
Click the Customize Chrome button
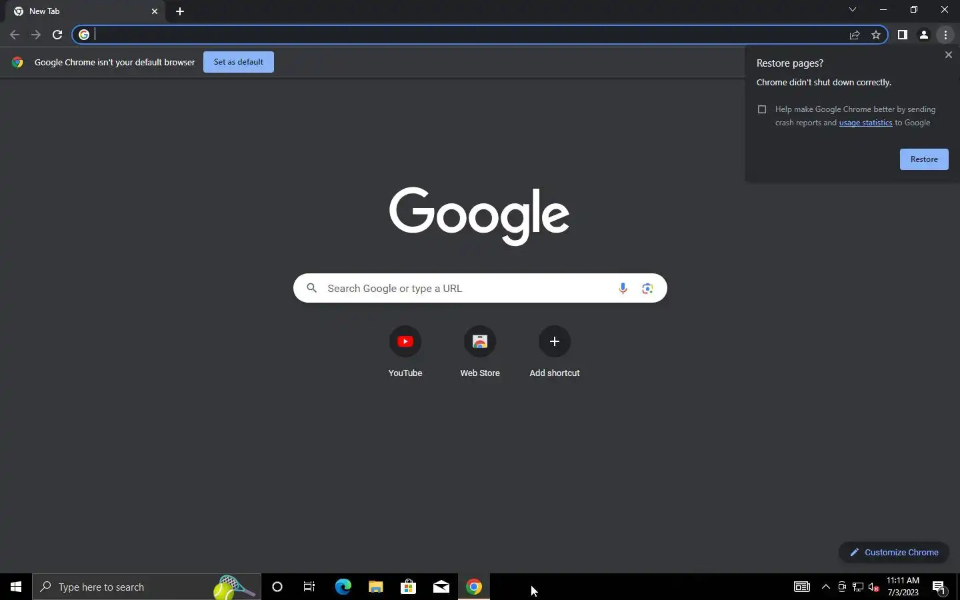894,552
